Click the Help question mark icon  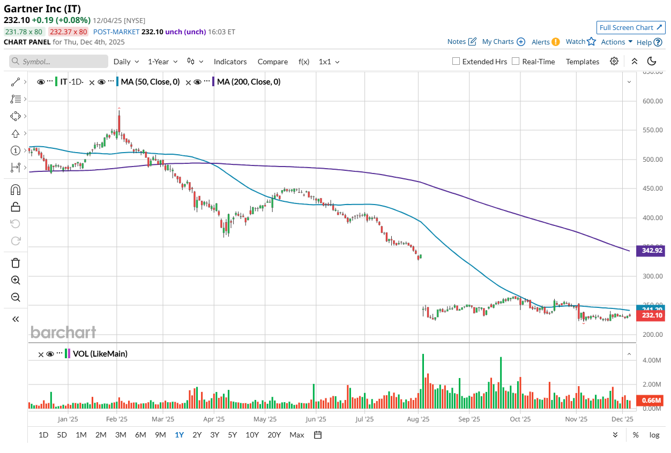[658, 42]
